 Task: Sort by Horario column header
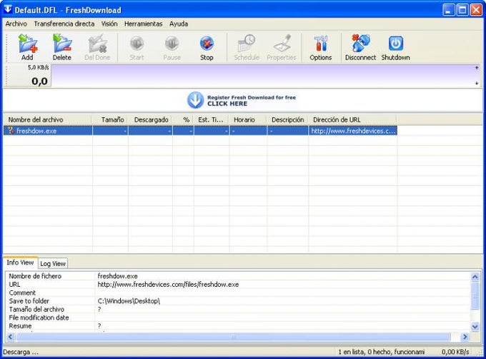pyautogui.click(x=248, y=119)
